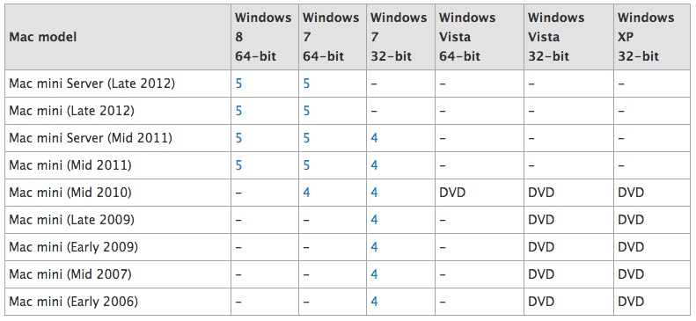Select Windows 7 64-bit link for Mac mini (Mid 2011)
The height and width of the screenshot is (321, 696).
click(306, 165)
